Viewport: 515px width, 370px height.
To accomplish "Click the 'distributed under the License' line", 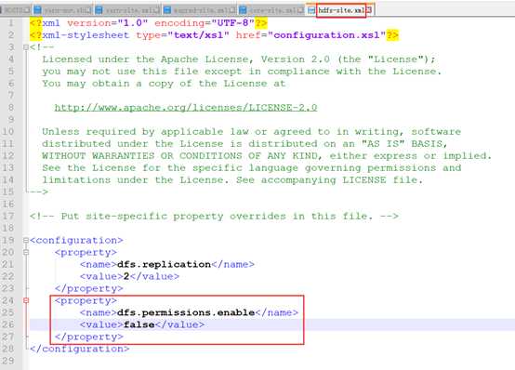I will coord(244,144).
